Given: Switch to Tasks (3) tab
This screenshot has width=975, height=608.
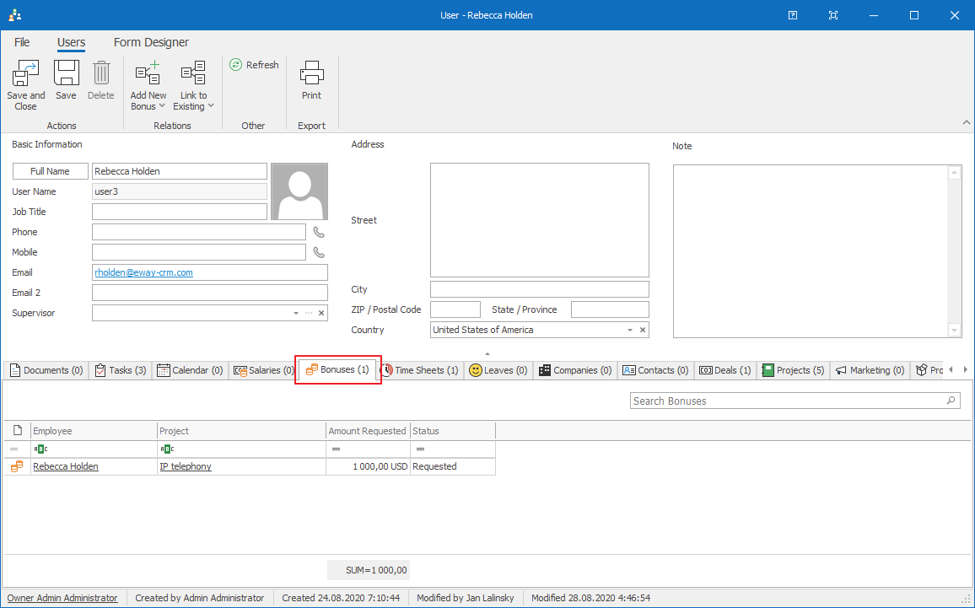Looking at the screenshot, I should 121,370.
